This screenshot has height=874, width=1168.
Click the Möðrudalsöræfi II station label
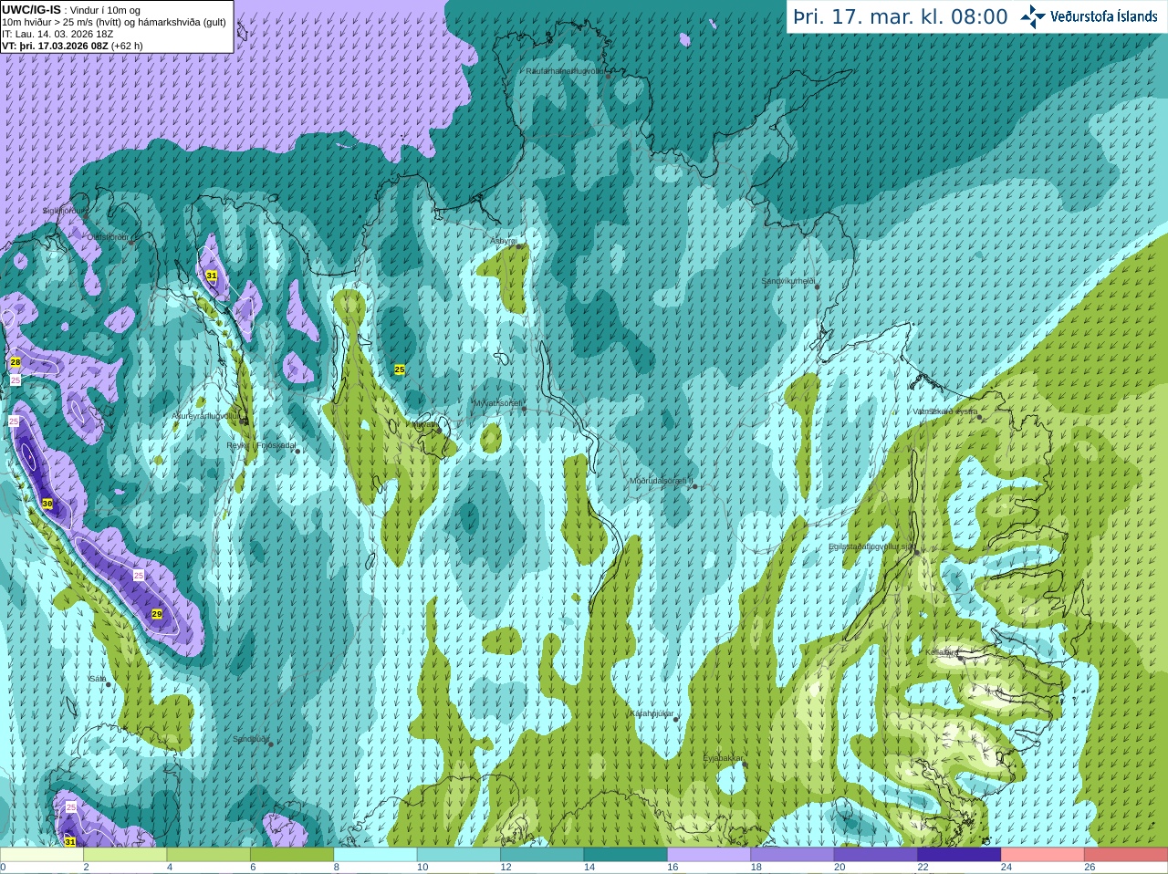[x=662, y=481]
